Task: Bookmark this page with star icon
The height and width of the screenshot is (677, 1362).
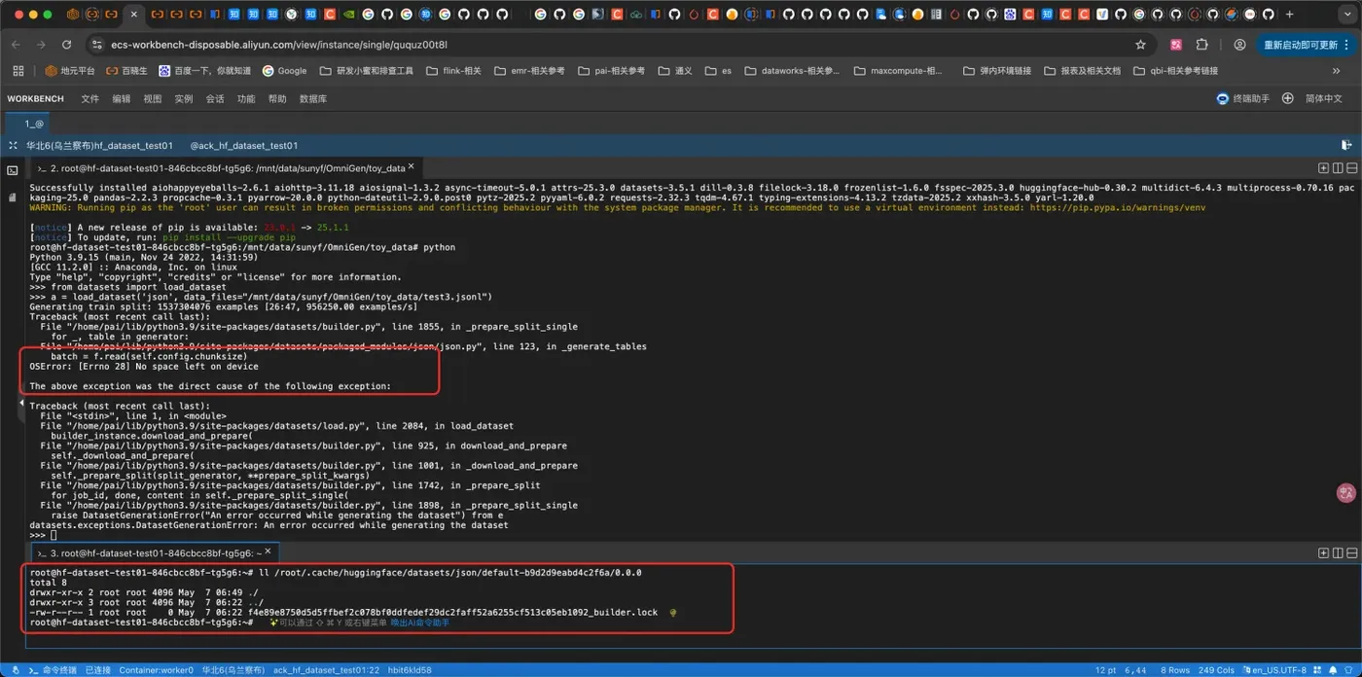Action: click(1140, 45)
